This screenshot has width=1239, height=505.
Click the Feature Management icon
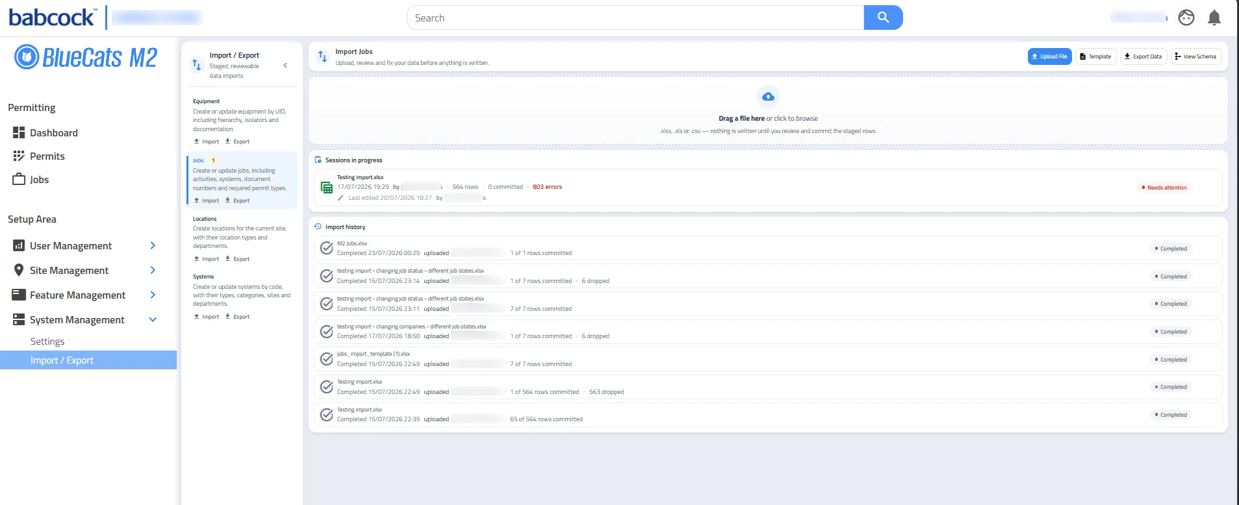pos(19,295)
